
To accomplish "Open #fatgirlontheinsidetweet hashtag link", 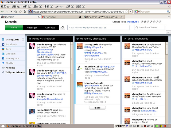I will coord(50,99).
